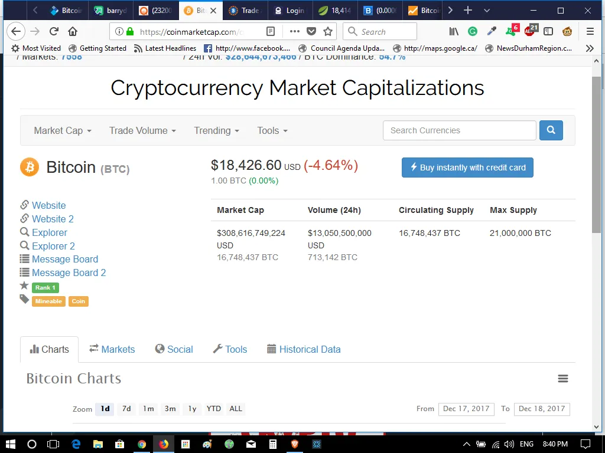Click the Coin tag
The width and height of the screenshot is (605, 453).
coord(79,301)
